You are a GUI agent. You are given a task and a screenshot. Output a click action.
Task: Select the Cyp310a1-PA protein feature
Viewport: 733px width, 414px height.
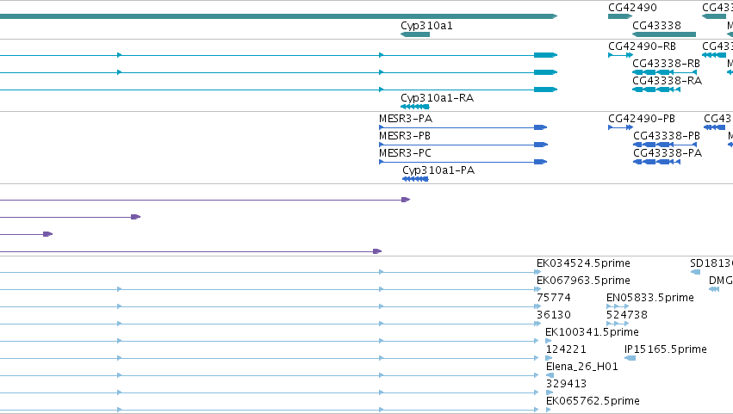415,179
